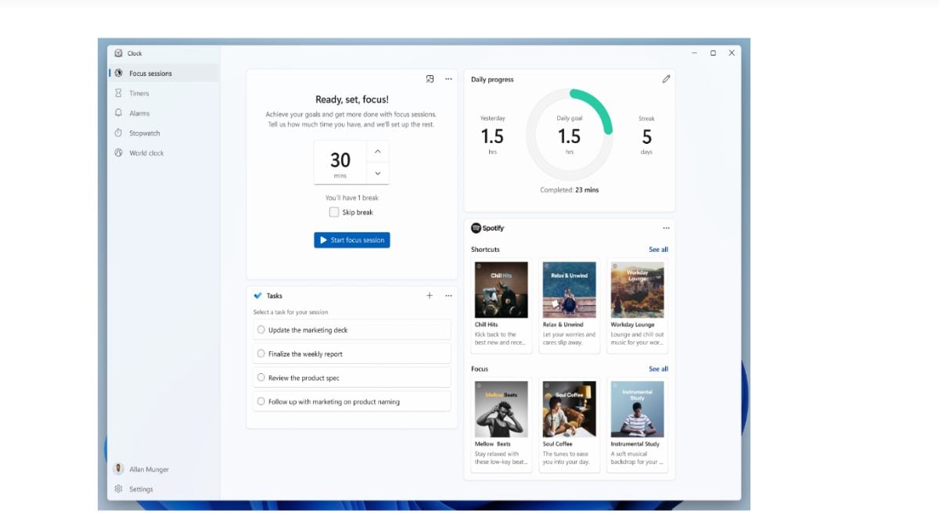Click the Daily goal progress ring
Image resolution: width=939 pixels, height=528 pixels.
(569, 135)
